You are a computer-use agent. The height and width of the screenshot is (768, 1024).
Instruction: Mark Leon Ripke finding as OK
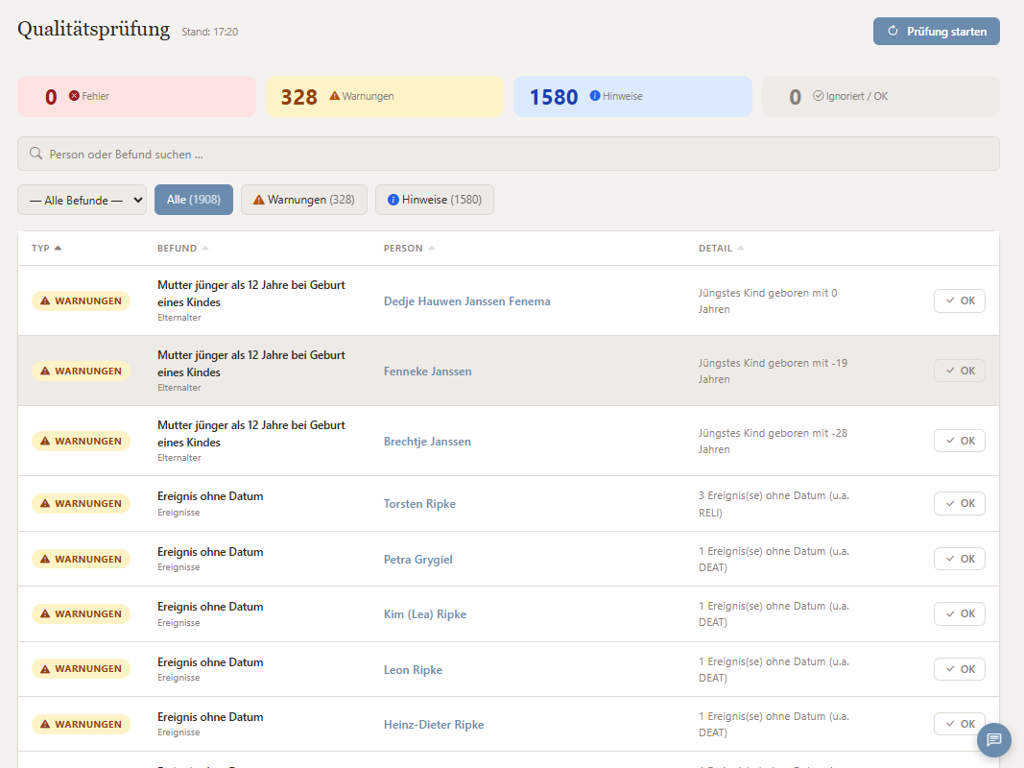point(960,669)
